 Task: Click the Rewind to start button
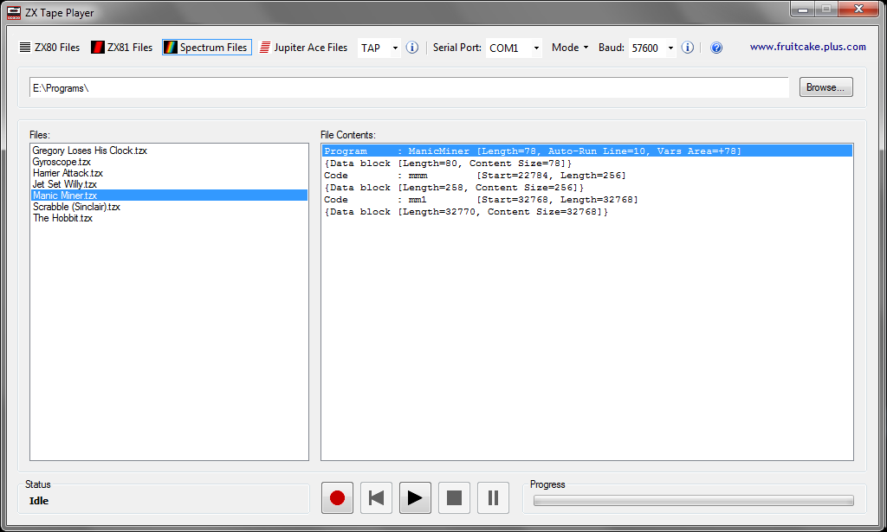[x=376, y=497]
